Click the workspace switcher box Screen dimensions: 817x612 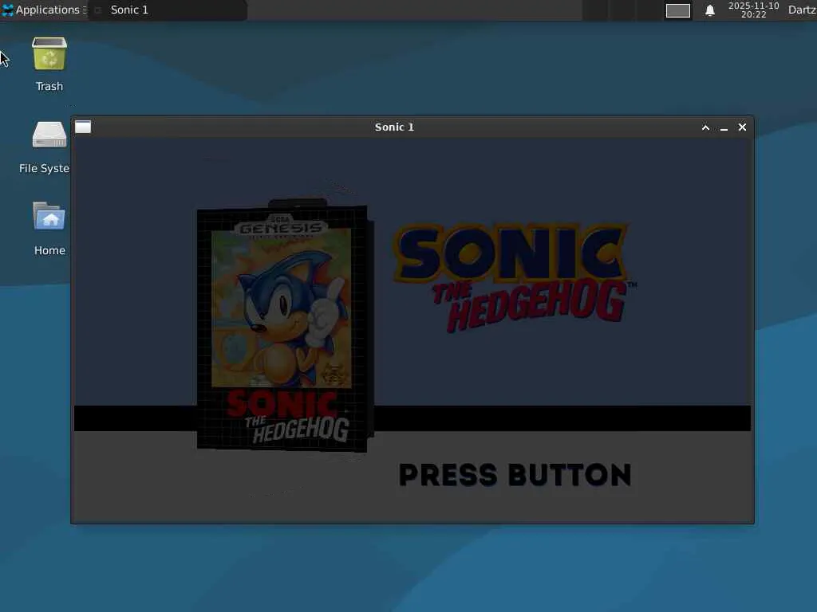pos(678,10)
